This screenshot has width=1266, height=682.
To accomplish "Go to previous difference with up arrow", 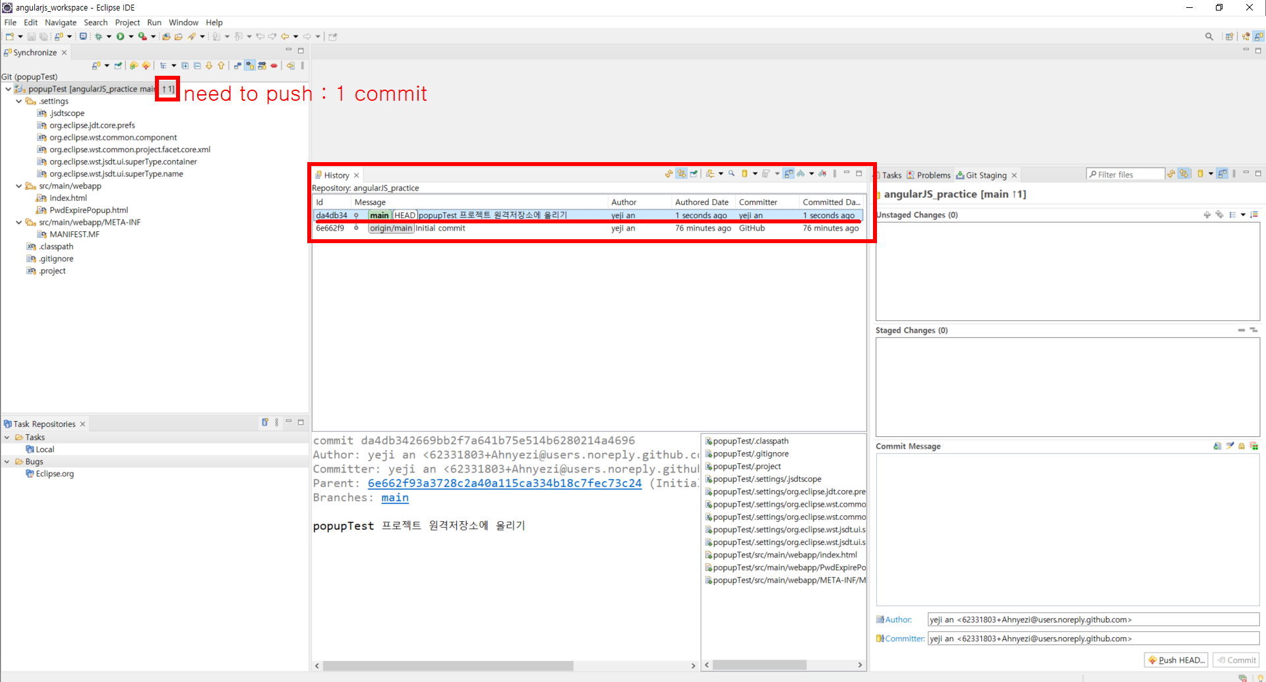I will click(x=221, y=66).
